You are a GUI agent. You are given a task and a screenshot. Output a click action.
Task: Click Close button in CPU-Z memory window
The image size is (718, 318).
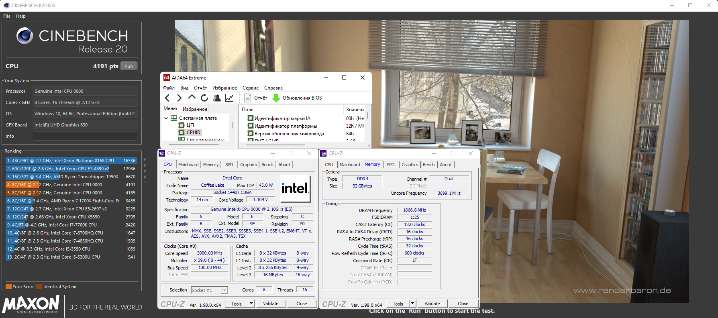(463, 304)
